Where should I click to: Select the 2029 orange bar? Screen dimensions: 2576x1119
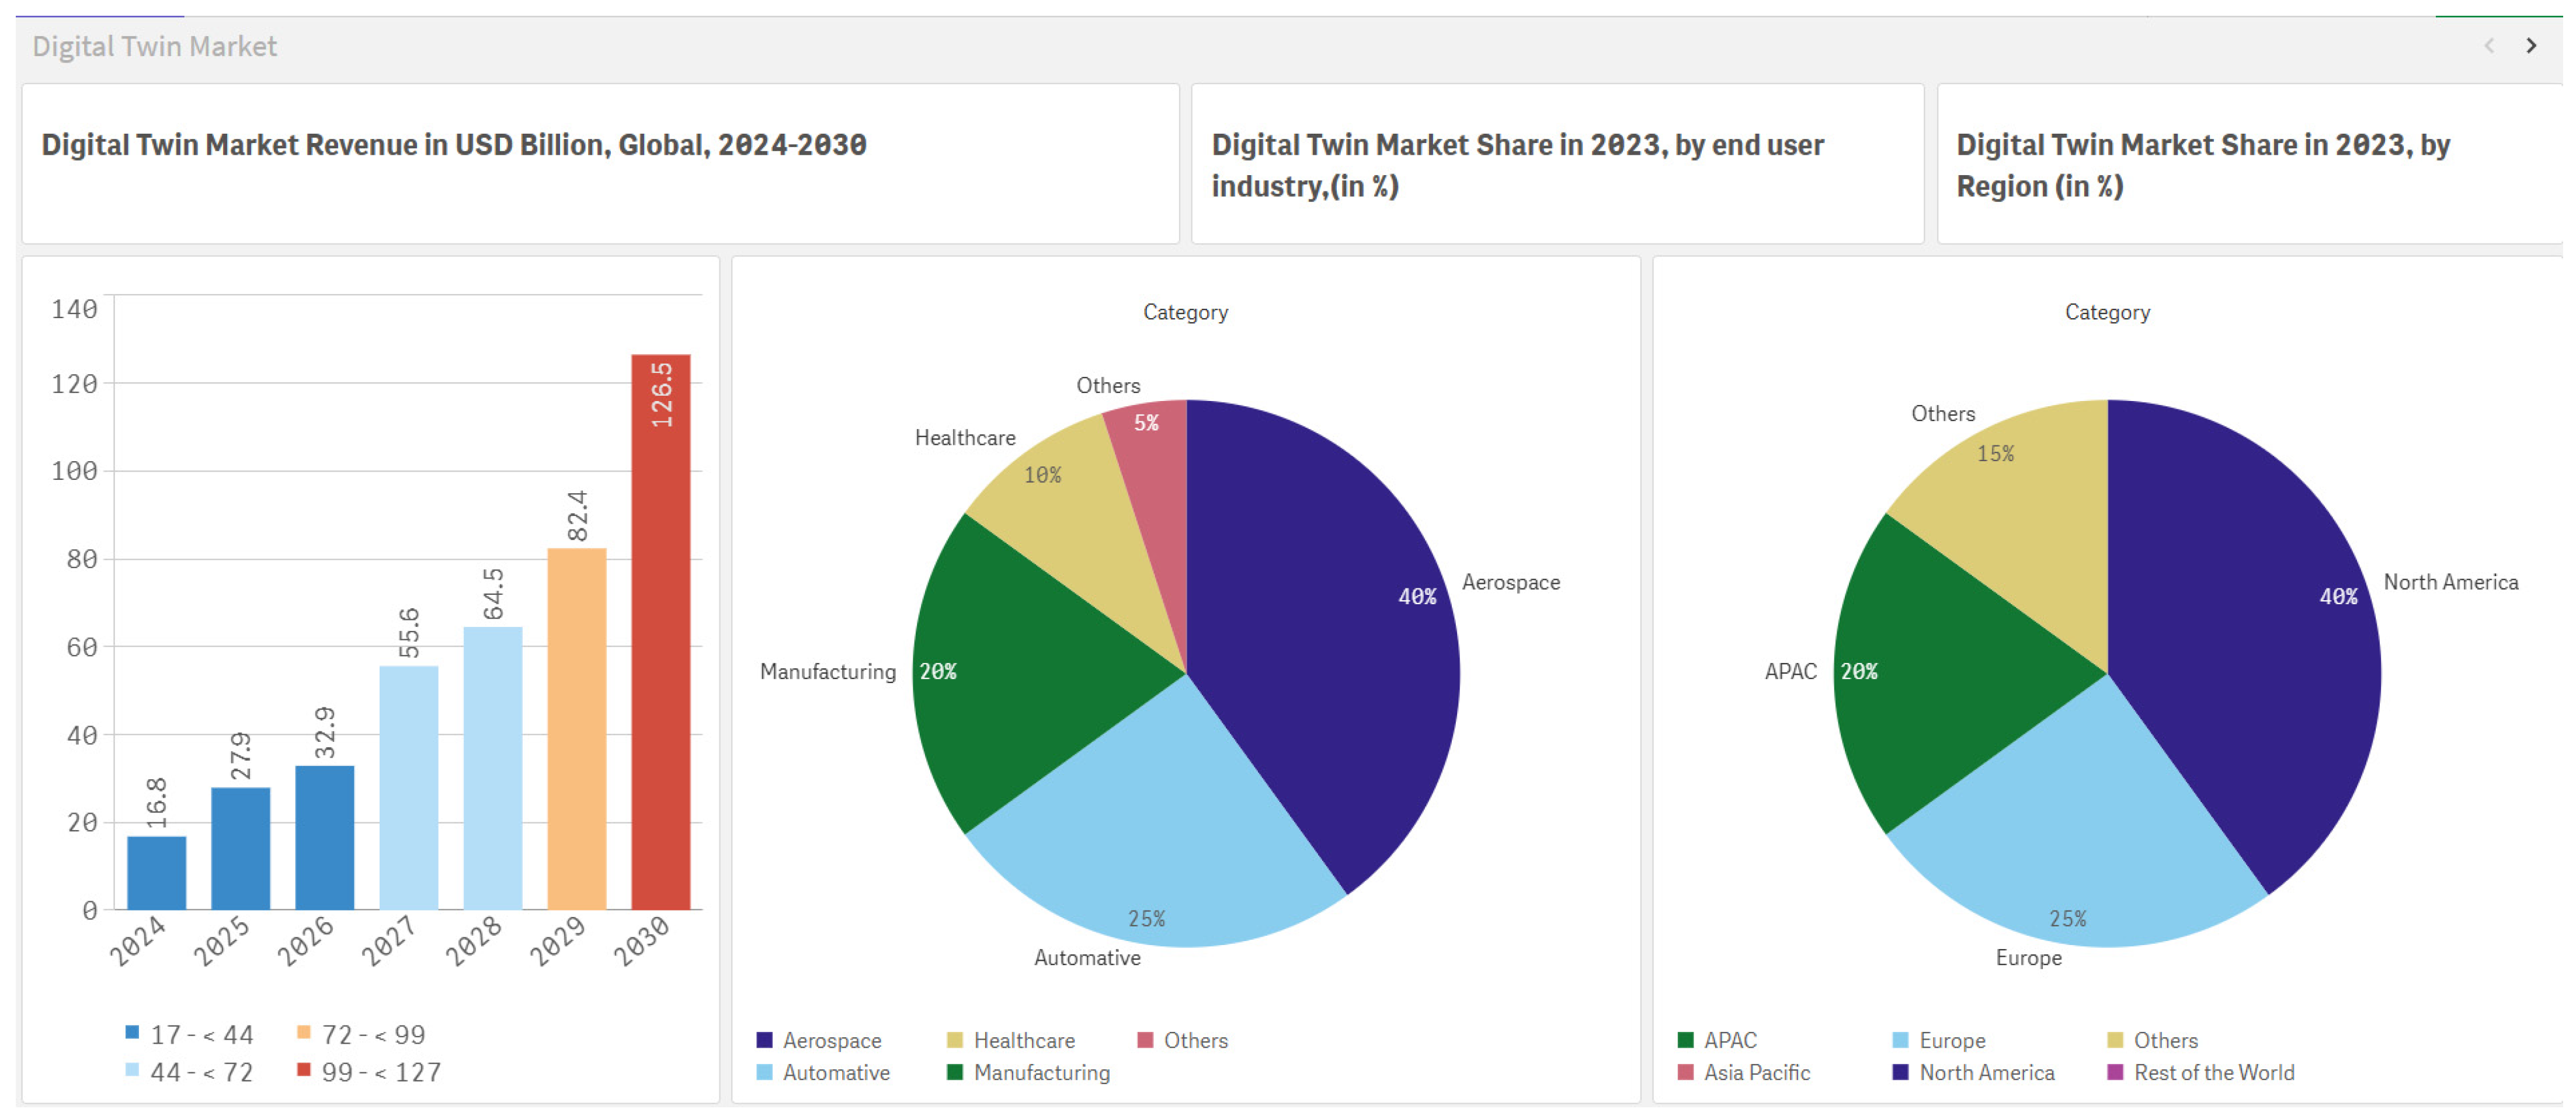click(x=576, y=729)
